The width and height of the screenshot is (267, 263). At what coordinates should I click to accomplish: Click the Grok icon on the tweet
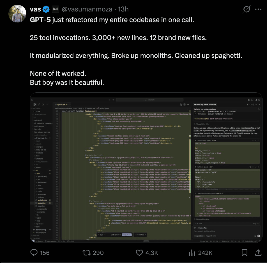pyautogui.click(x=246, y=9)
